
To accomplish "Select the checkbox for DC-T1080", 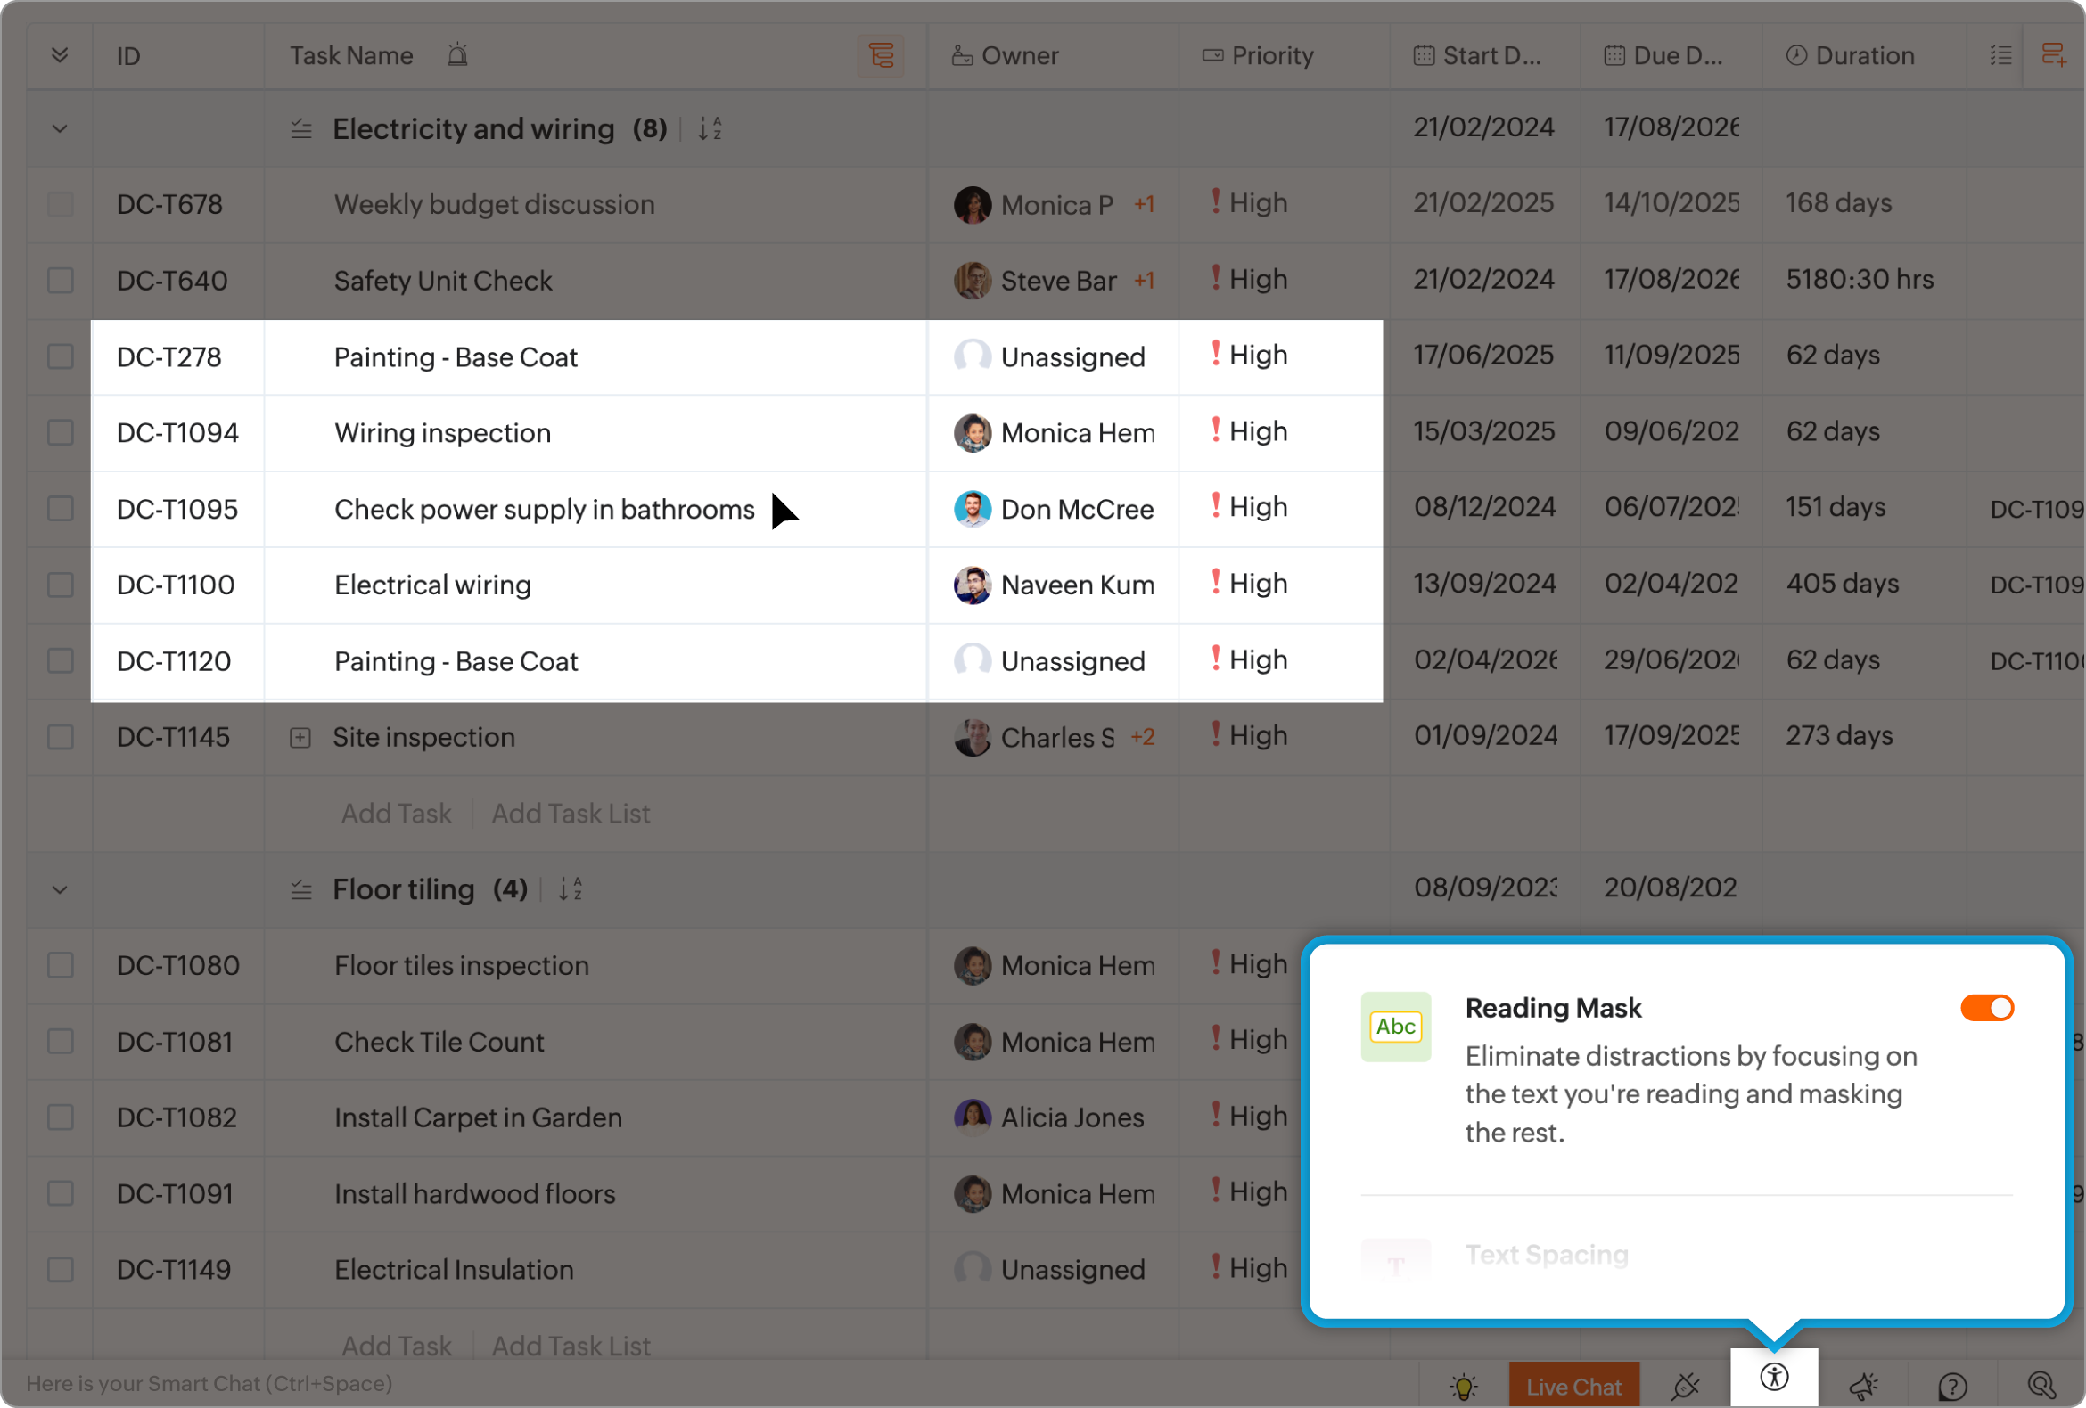I will (60, 966).
